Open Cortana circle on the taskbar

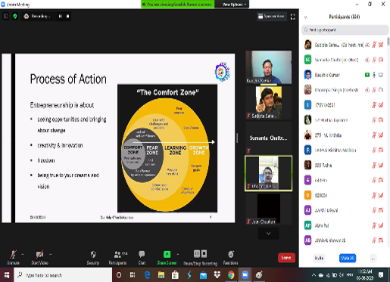tap(119, 275)
